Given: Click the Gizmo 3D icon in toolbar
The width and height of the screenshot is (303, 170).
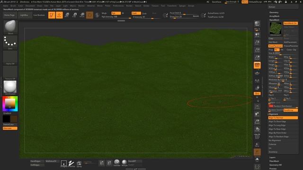Looking at the screenshot, I should point(89,15).
